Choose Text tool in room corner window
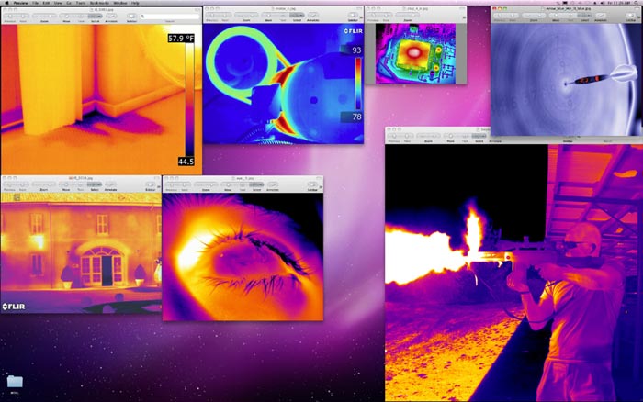The width and height of the screenshot is (643, 402). point(81,16)
